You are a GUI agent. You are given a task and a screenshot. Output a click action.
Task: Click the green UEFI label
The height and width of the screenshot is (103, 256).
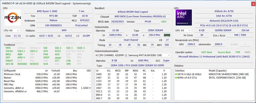164,22
